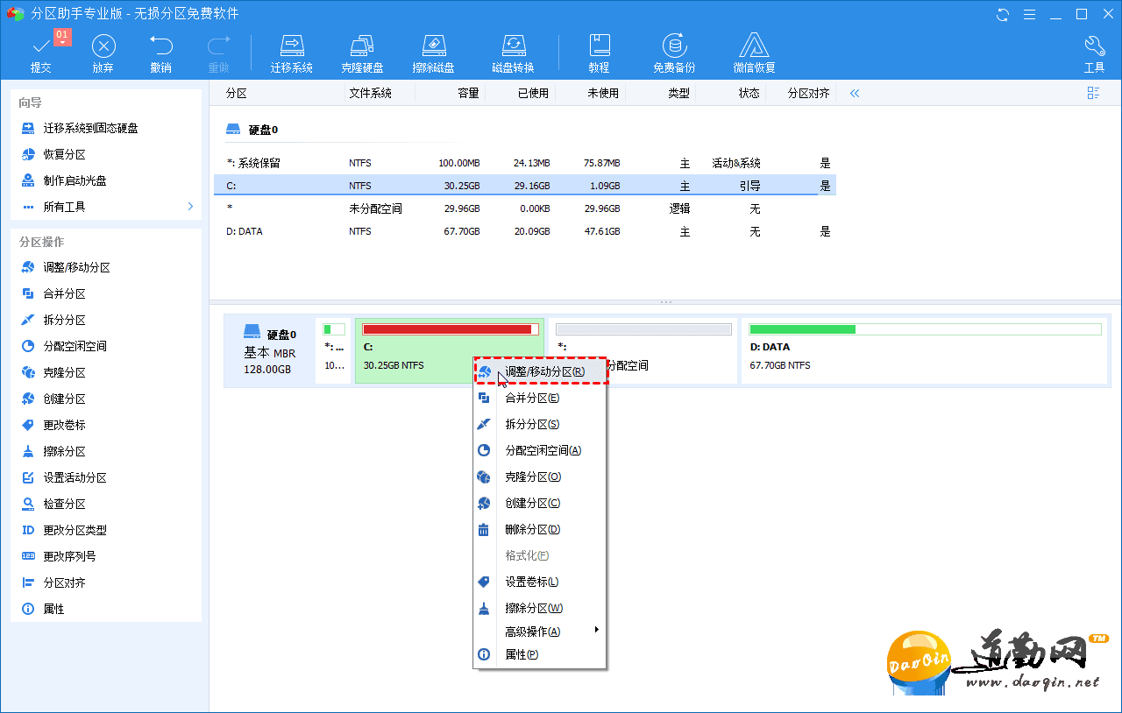Sort by the 文件系统 column header
This screenshot has height=713, width=1122.
(370, 93)
